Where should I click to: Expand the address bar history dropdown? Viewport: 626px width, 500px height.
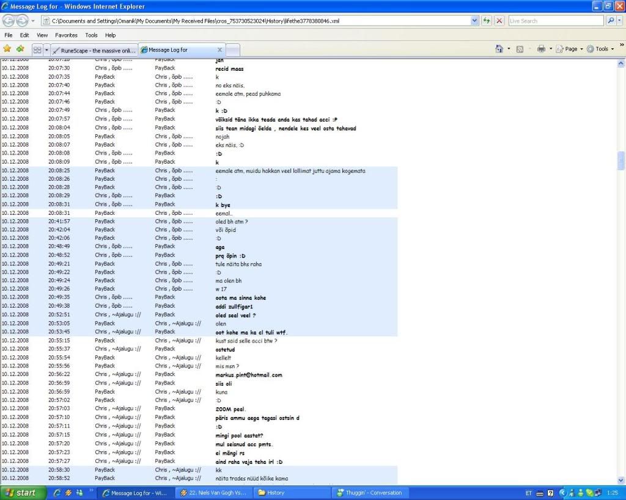pos(475,20)
